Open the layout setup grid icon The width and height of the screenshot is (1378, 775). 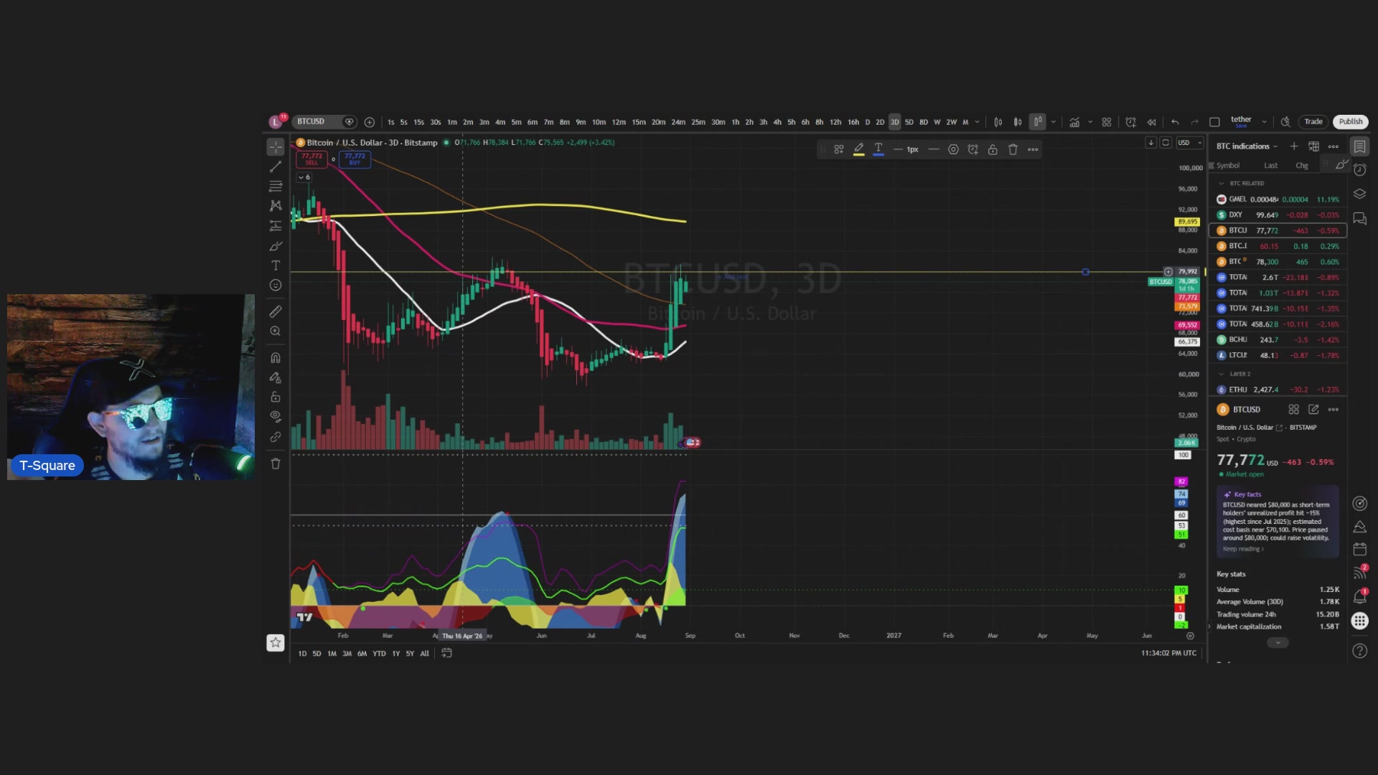click(x=1107, y=122)
